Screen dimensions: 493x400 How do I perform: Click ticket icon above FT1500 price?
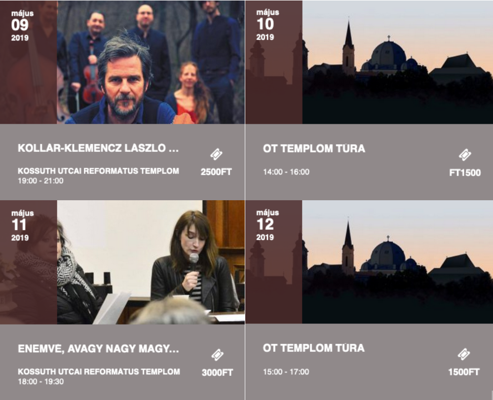(465, 154)
